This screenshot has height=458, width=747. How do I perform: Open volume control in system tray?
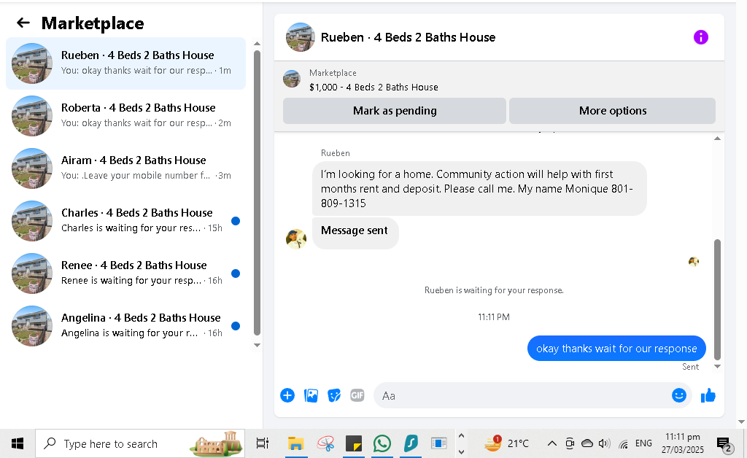[604, 443]
